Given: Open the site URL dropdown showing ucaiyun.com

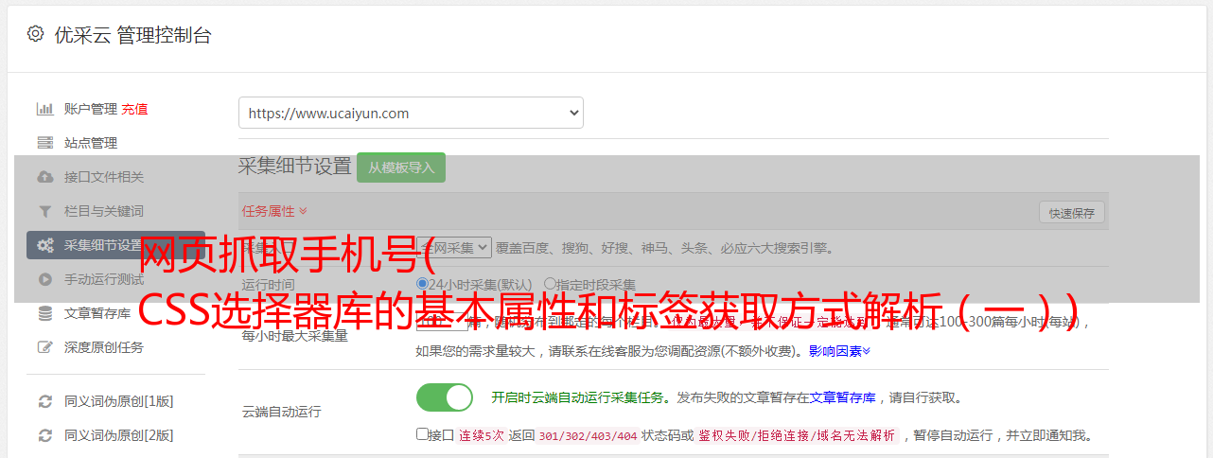Looking at the screenshot, I should [411, 113].
